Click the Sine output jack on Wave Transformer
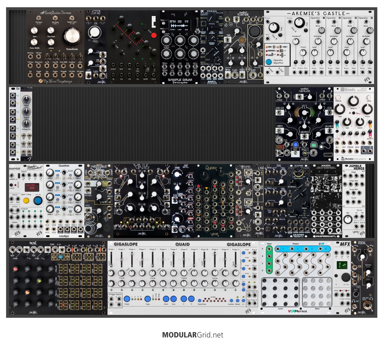386x341 pixels. coord(30,75)
